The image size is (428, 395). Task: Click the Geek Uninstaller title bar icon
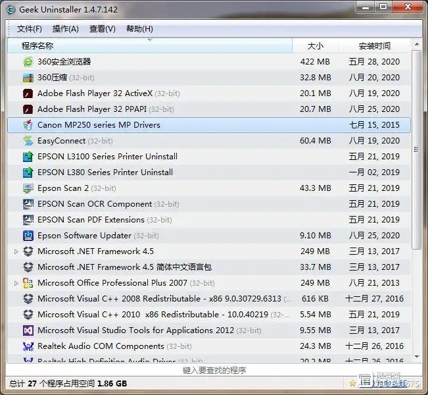pos(11,10)
